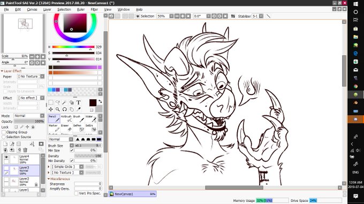The height and width of the screenshot is (204, 364).
Task: Open the Stabilizer level dropdown
Action: tap(261, 16)
